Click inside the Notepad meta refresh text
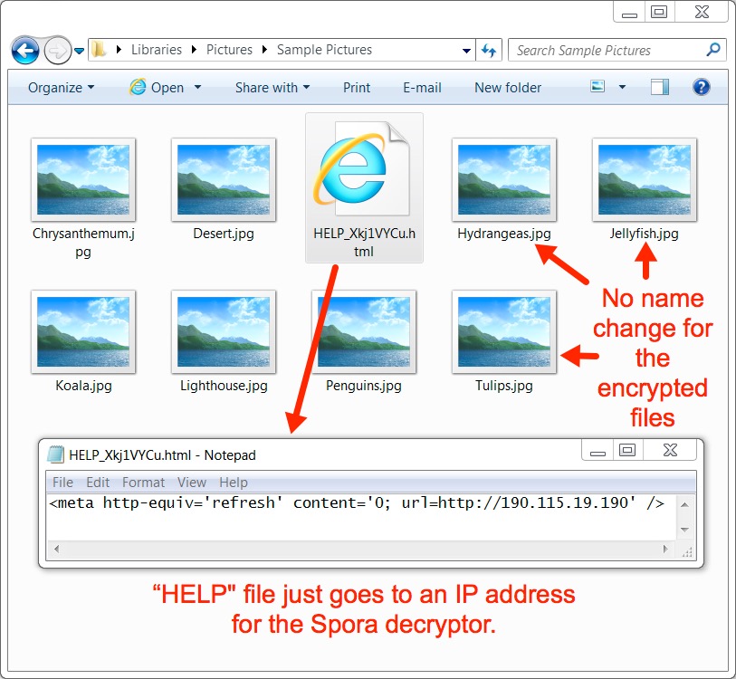The image size is (736, 679). click(x=357, y=502)
